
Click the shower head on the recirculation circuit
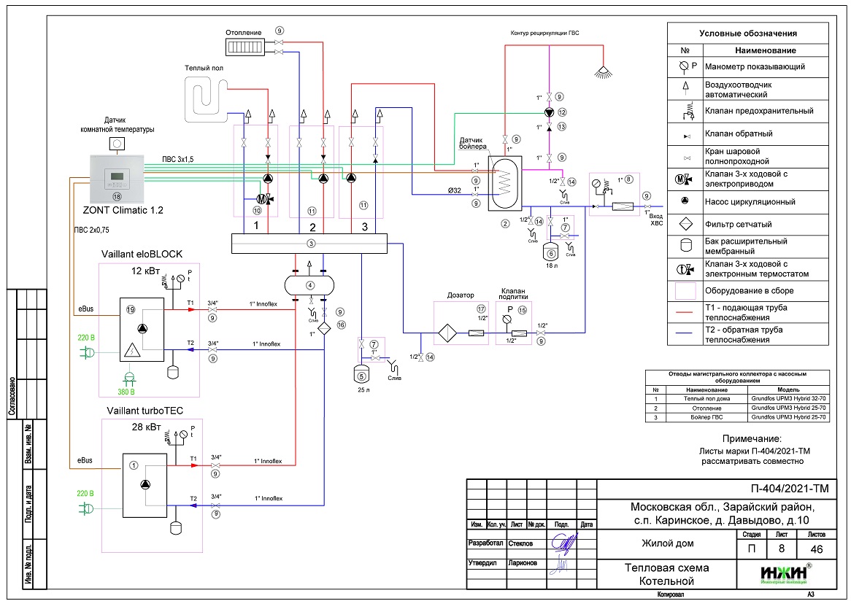click(603, 71)
